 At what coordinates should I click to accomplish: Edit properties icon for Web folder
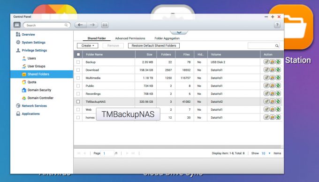point(266,109)
